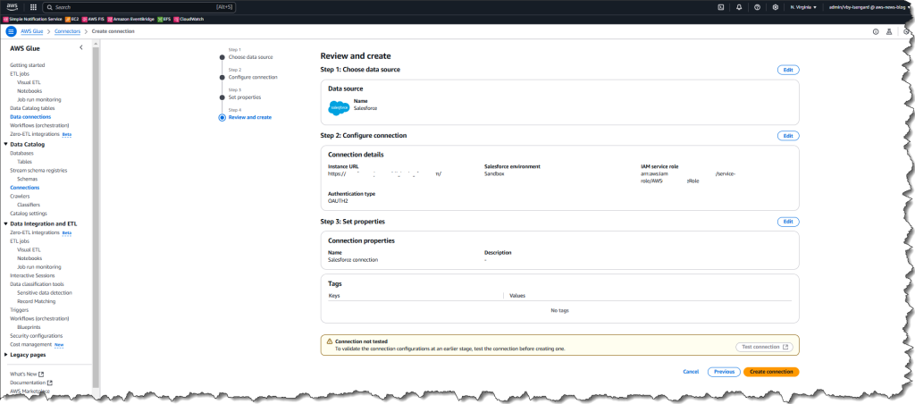915x404 pixels.
Task: Open the notifications bell
Action: 739,7
